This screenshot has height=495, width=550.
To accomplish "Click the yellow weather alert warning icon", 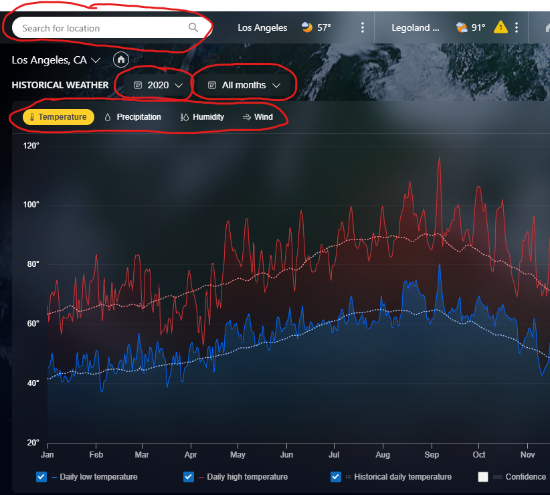I will pos(500,27).
